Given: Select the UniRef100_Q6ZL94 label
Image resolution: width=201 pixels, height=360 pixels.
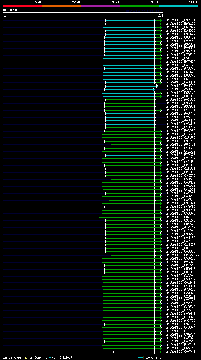Looking at the screenshot, I should tap(180, 79).
